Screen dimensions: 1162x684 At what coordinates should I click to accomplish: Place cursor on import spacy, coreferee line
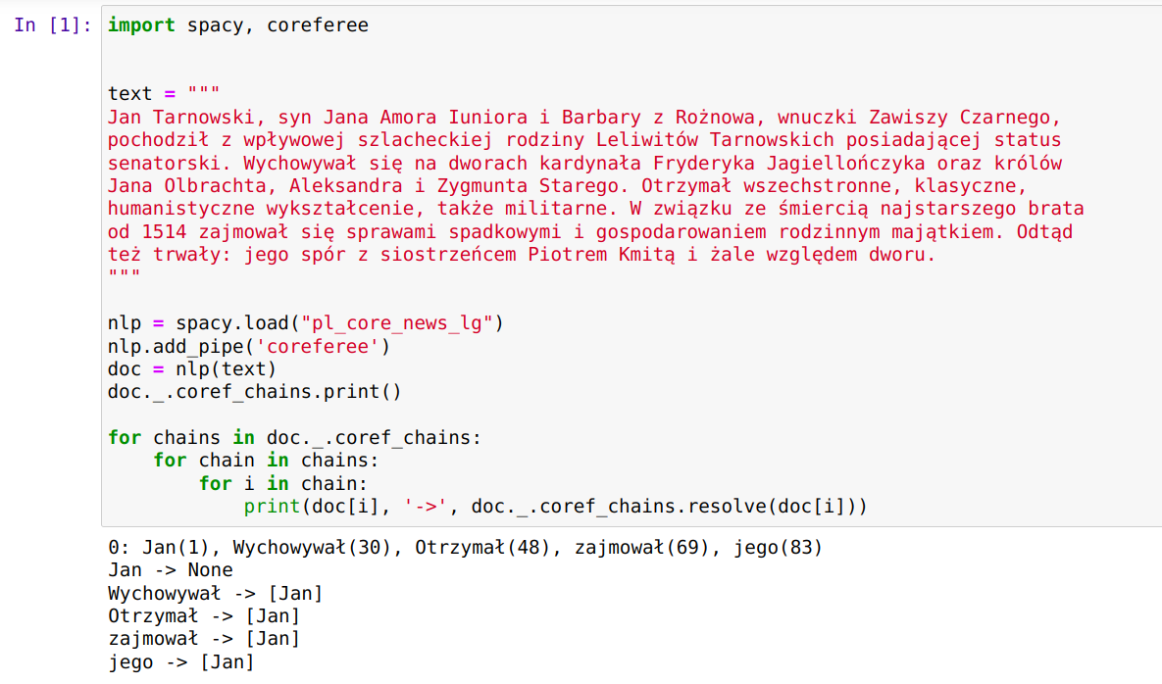click(238, 25)
